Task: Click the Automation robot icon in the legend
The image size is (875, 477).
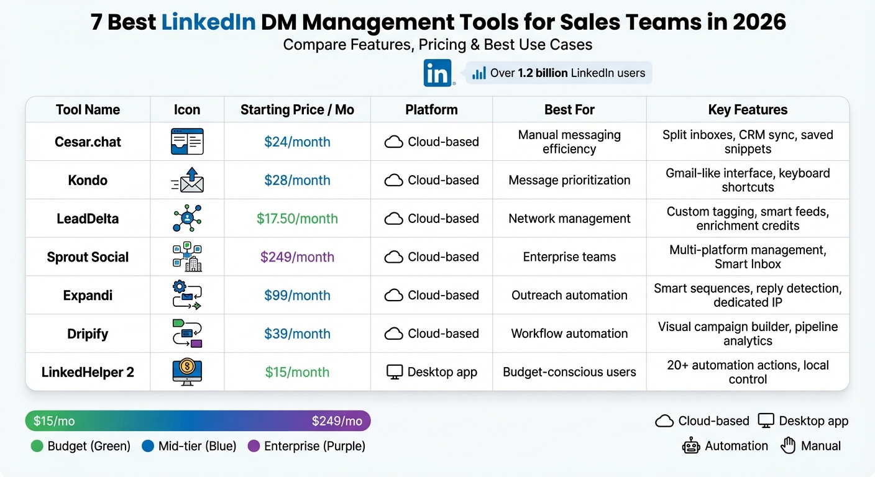Action: pos(692,445)
